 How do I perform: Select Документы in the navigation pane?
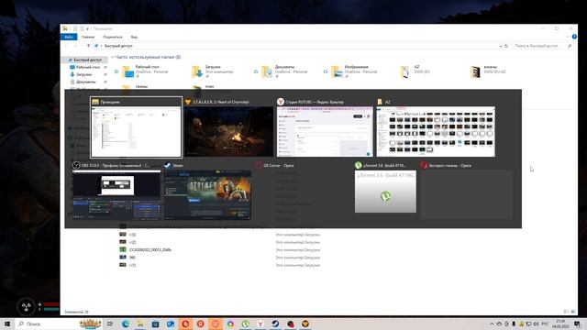85,82
